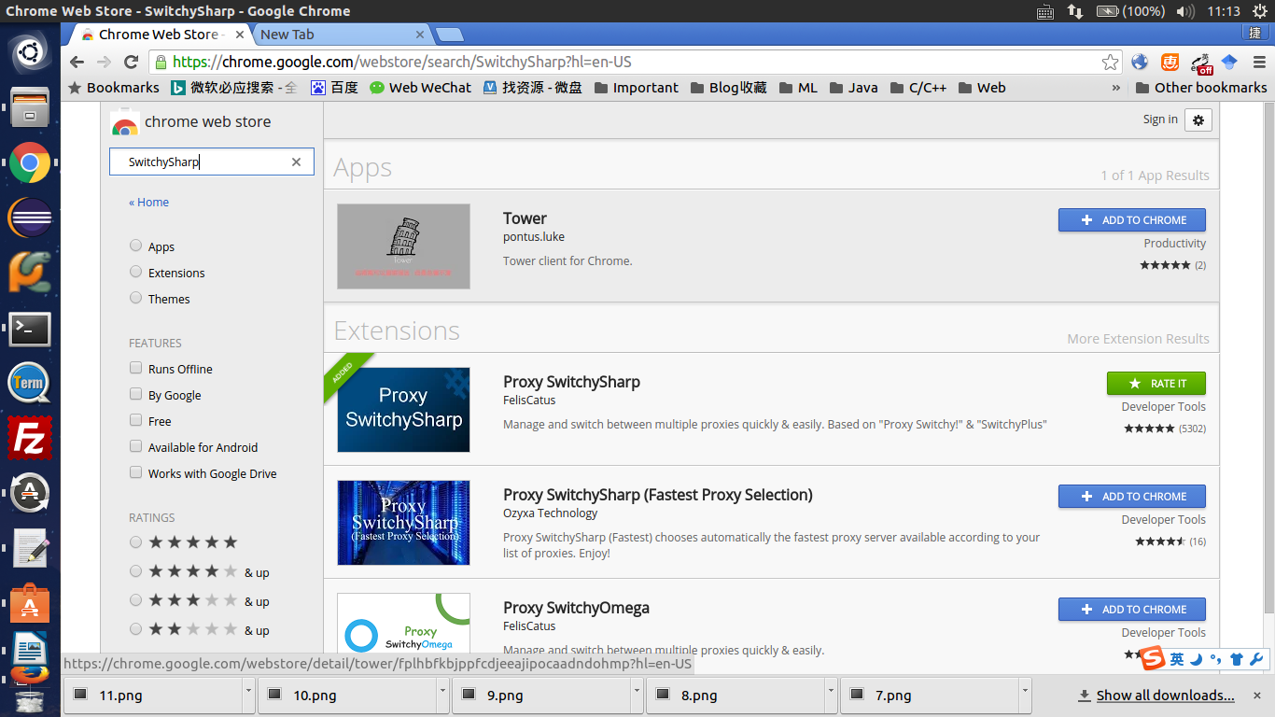Open dropdown arrow for 11.png download
Image resolution: width=1275 pixels, height=717 pixels.
[247, 695]
